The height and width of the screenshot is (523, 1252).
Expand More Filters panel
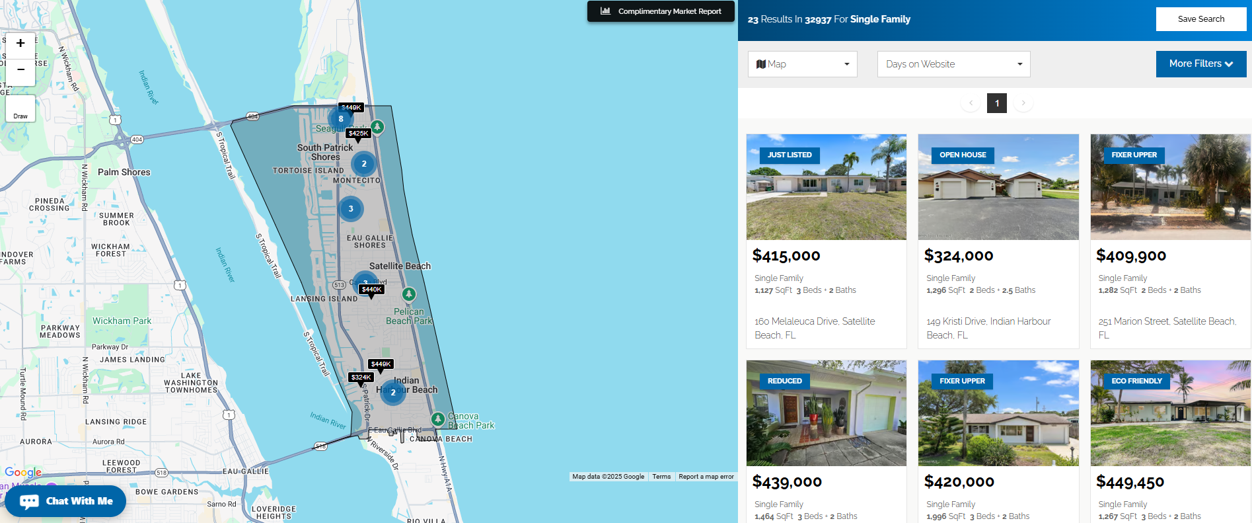pyautogui.click(x=1201, y=64)
